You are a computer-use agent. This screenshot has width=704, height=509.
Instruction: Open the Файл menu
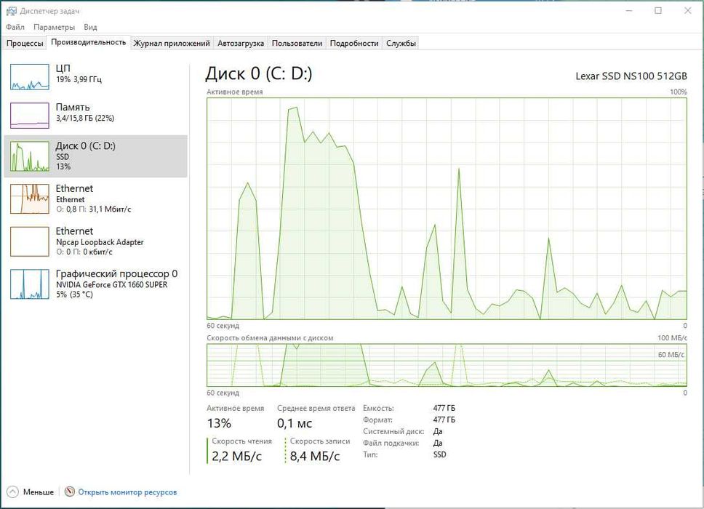pos(15,27)
